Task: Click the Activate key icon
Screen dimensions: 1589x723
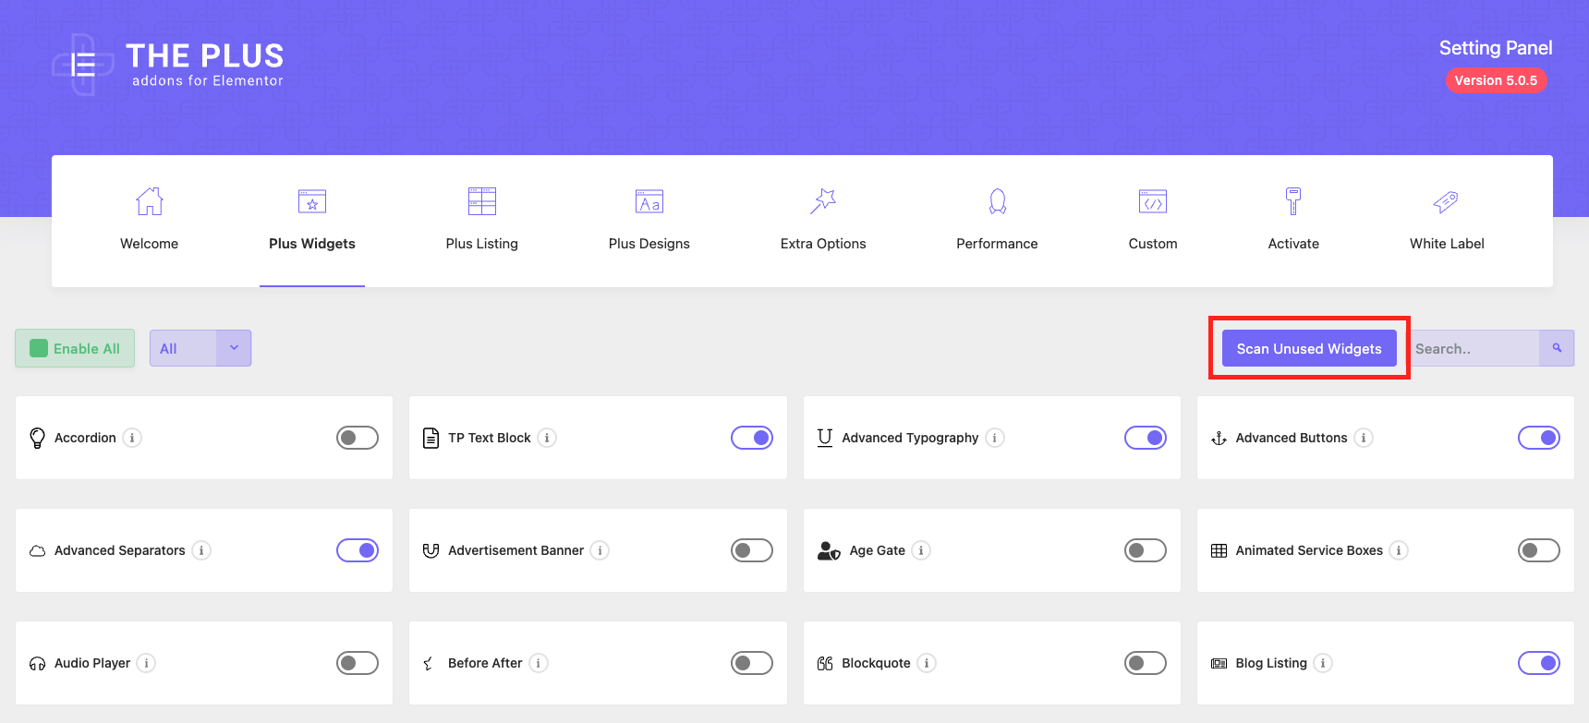Action: [x=1293, y=200]
